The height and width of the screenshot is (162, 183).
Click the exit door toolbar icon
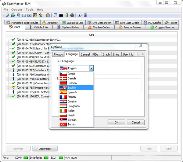(85, 15)
